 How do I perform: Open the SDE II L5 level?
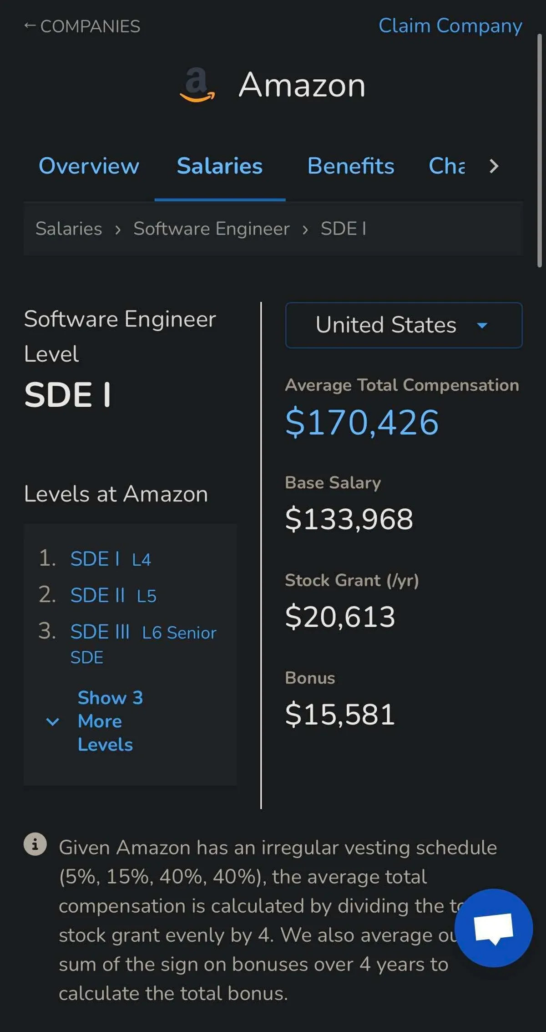[x=113, y=595]
